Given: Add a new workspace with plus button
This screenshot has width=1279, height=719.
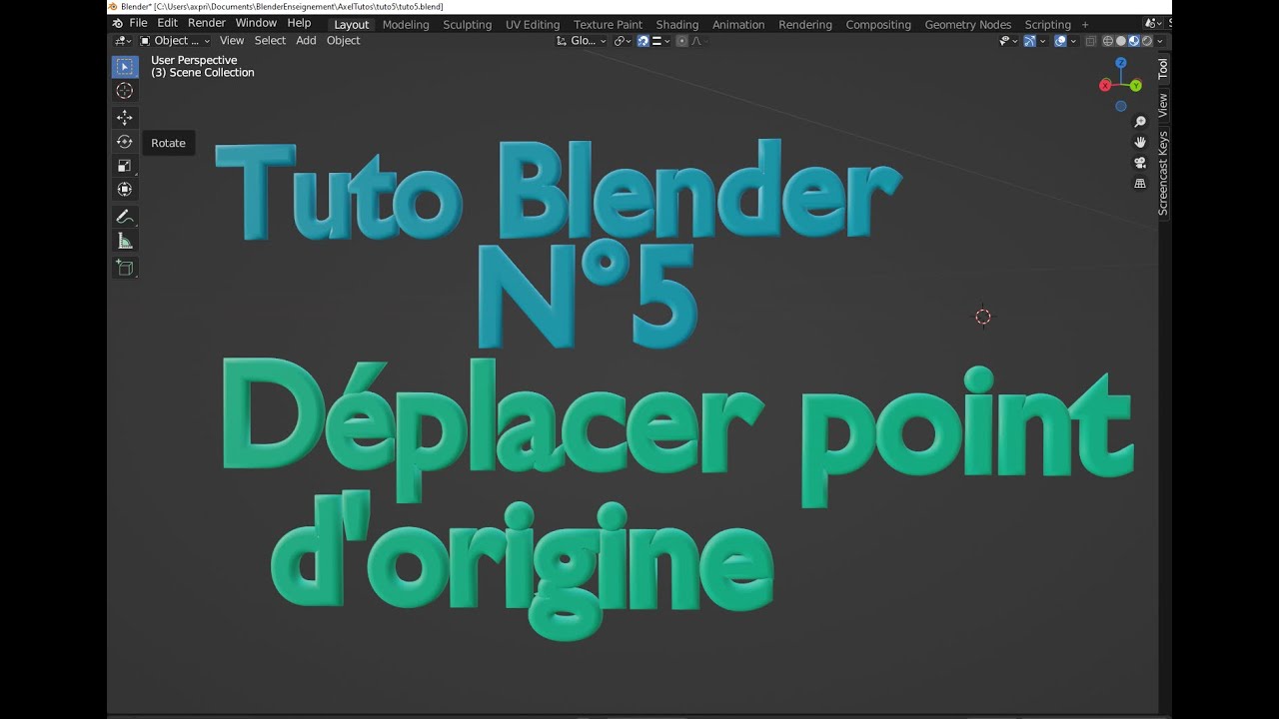Looking at the screenshot, I should click(1085, 24).
